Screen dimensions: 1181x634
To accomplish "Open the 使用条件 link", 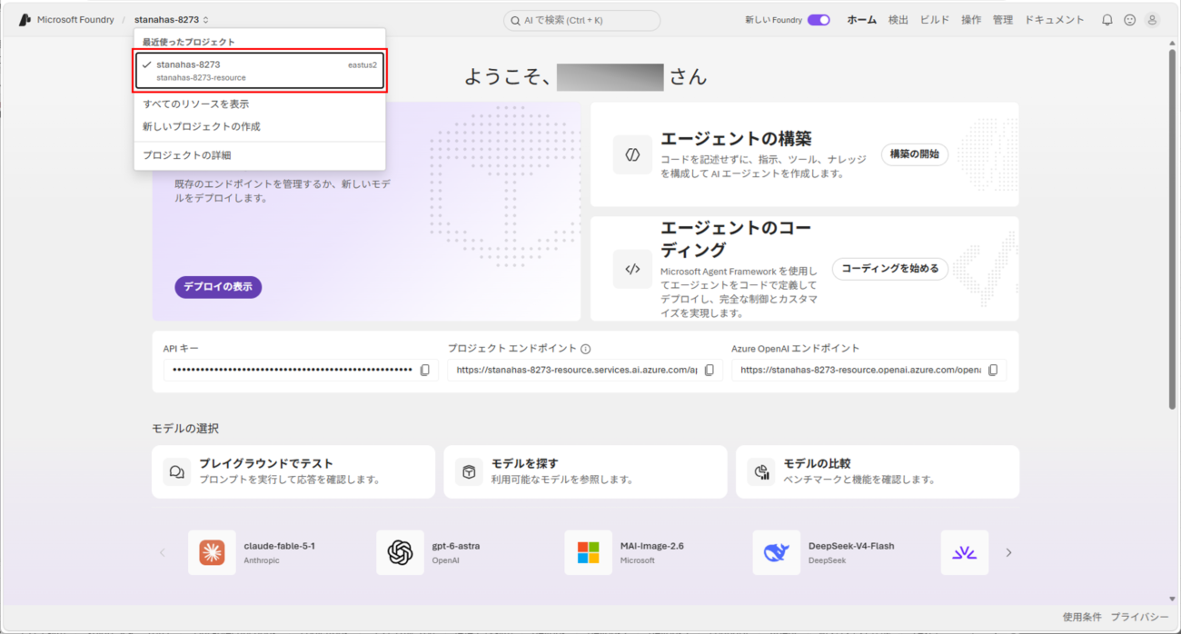I will (x=1082, y=617).
